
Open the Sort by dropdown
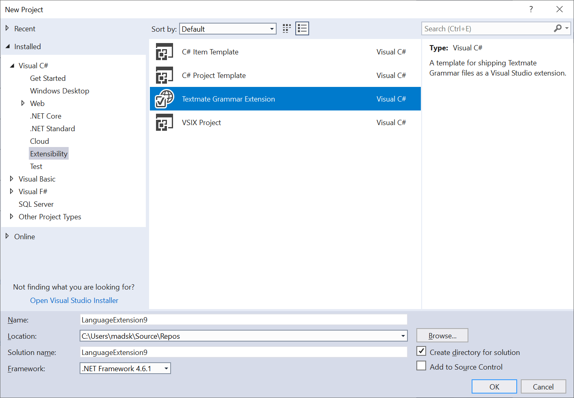(x=228, y=29)
